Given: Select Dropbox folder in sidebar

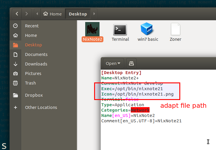Looking at the screenshot, I should click(x=34, y=95).
